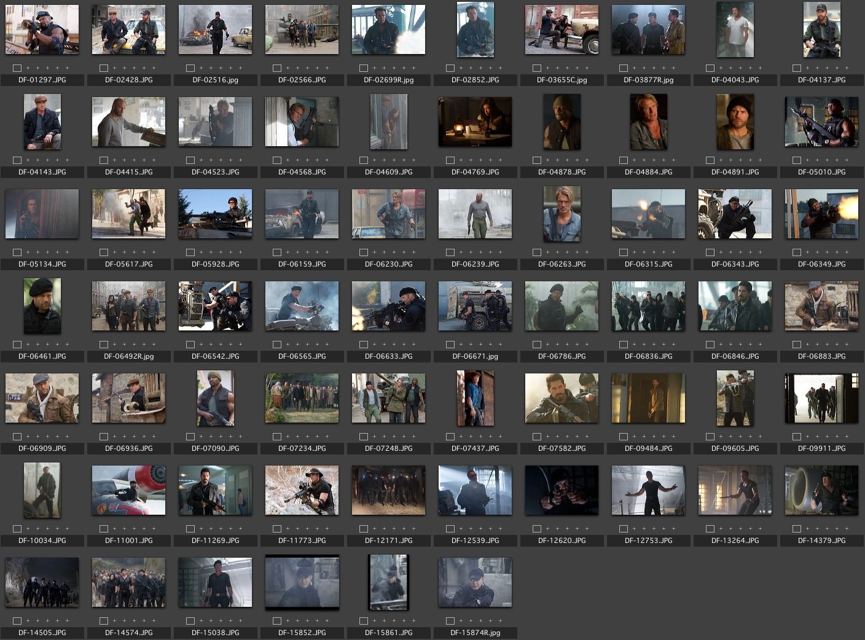Click the filename label DF-06492R.jpg
Viewport: 865px width, 640px height.
pos(128,356)
